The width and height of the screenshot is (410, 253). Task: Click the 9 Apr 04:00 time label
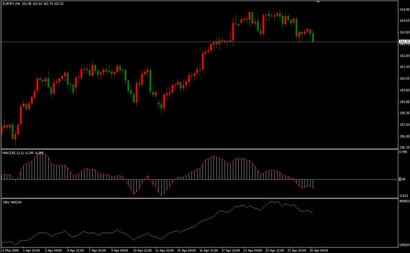(120, 250)
